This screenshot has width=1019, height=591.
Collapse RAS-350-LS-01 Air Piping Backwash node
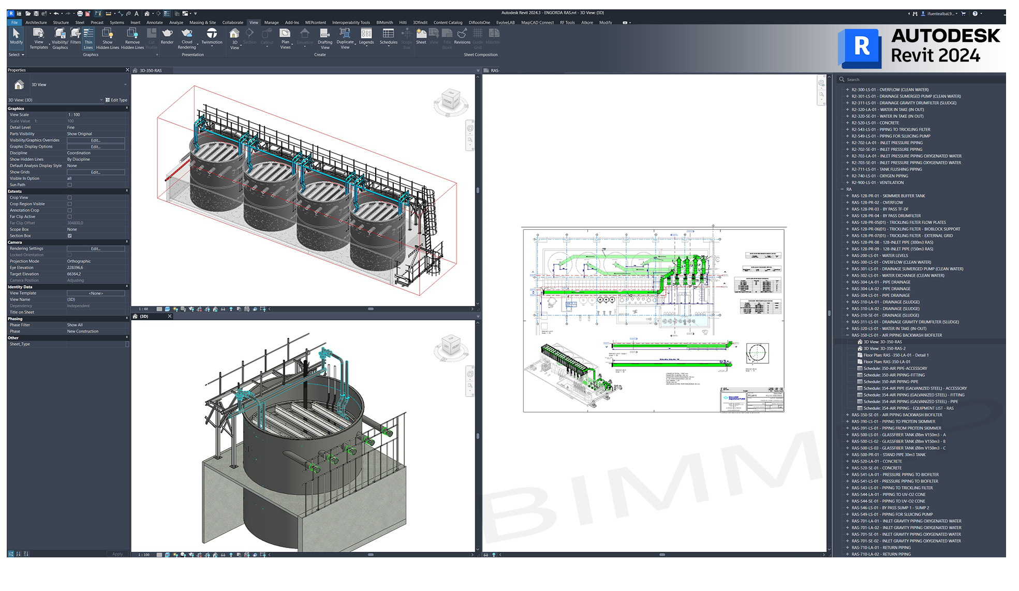point(847,335)
